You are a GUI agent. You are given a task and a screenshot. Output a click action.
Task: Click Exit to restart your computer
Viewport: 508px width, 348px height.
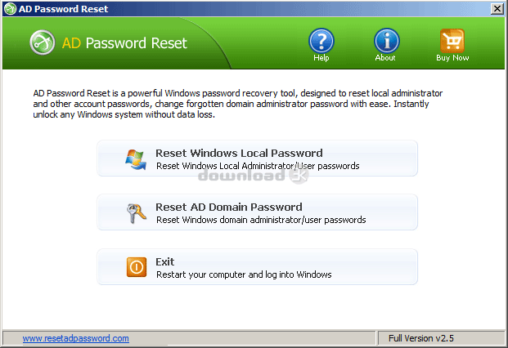click(x=257, y=267)
